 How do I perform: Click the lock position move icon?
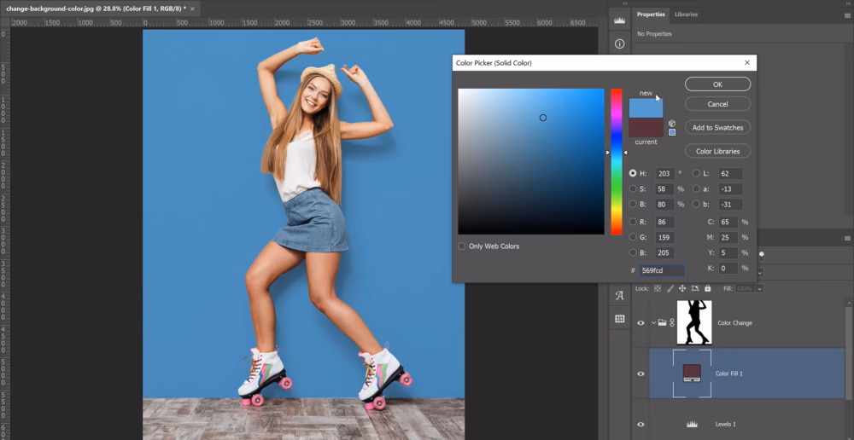pyautogui.click(x=682, y=288)
